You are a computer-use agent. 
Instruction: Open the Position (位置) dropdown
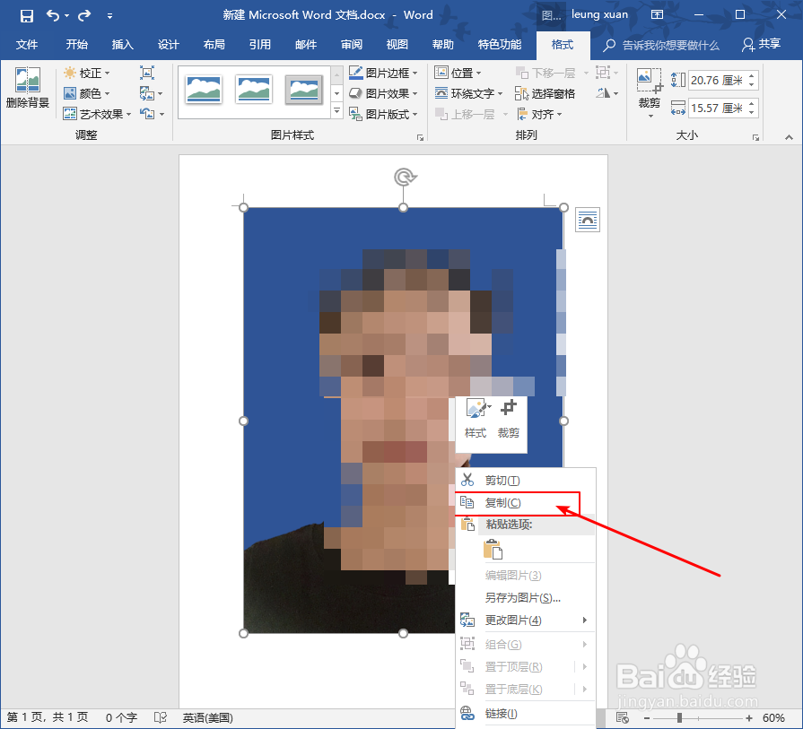pyautogui.click(x=458, y=74)
